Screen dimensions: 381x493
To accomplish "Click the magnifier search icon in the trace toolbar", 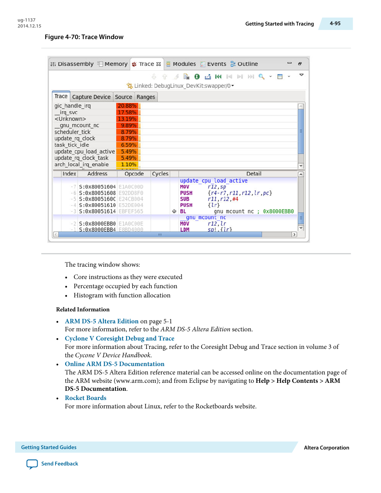I will click(x=262, y=77).
